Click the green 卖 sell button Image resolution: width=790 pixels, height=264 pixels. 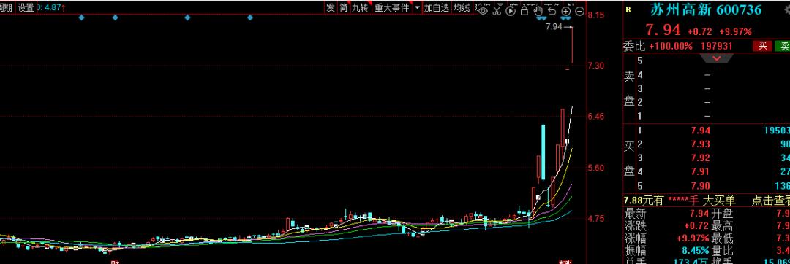pyautogui.click(x=783, y=46)
